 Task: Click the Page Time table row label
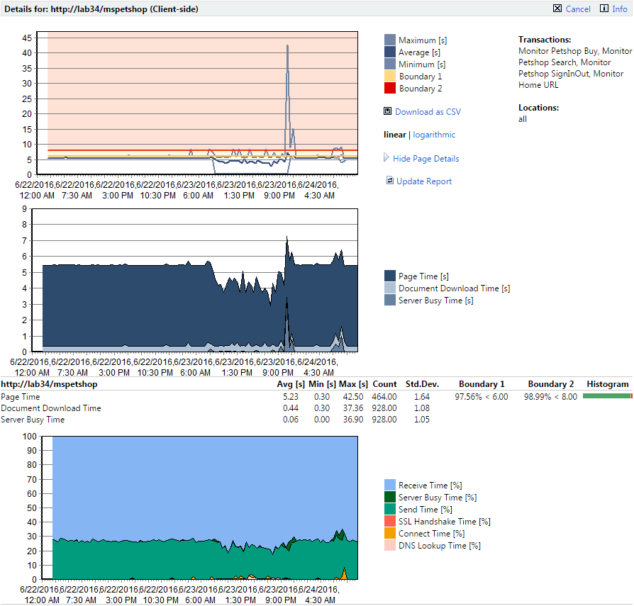(21, 397)
